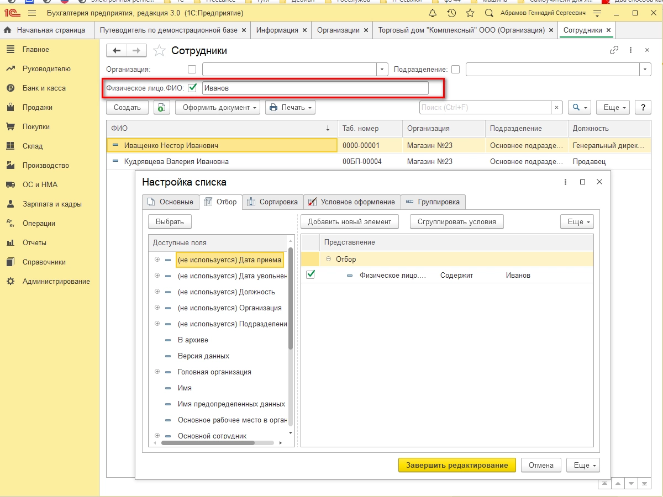Copy link to this form icon
663x497 pixels.
(x=614, y=50)
